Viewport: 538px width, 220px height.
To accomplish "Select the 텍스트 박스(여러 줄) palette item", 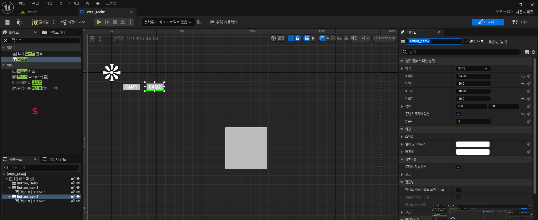I will point(33,77).
